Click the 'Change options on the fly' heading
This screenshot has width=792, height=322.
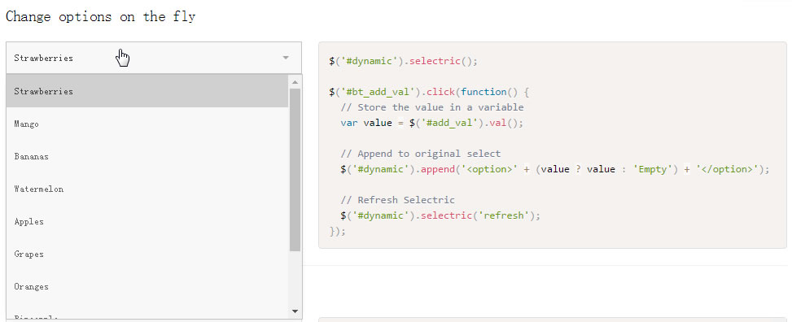pos(100,16)
